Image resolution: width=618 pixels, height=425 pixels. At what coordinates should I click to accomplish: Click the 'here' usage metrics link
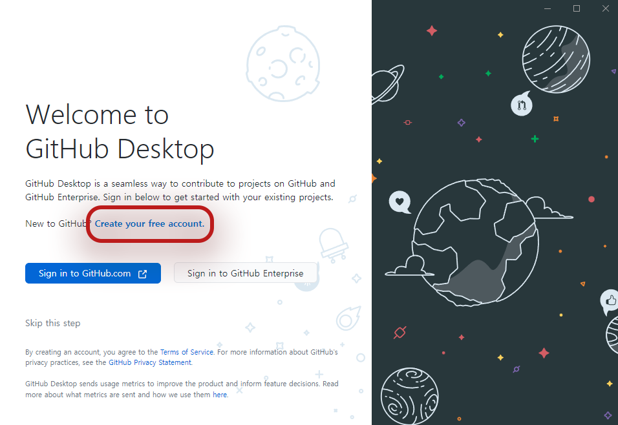coord(220,395)
